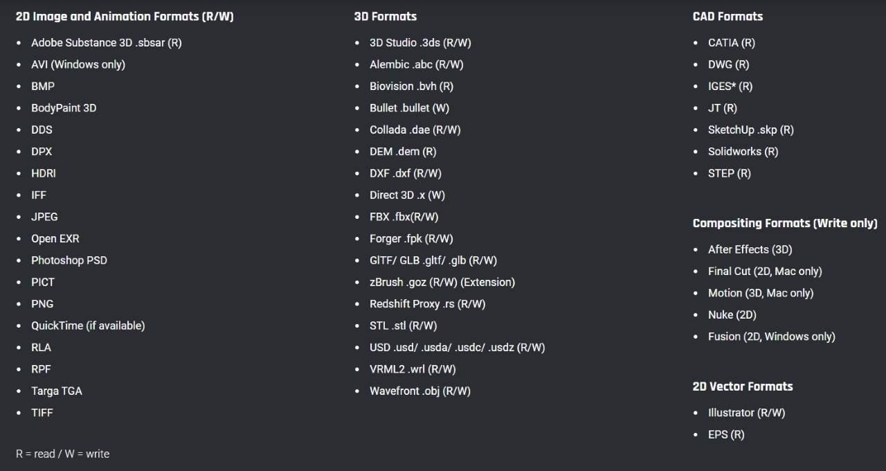This screenshot has width=886, height=471.
Task: Click the Illustrator (R/W) entry
Action: [x=746, y=413]
